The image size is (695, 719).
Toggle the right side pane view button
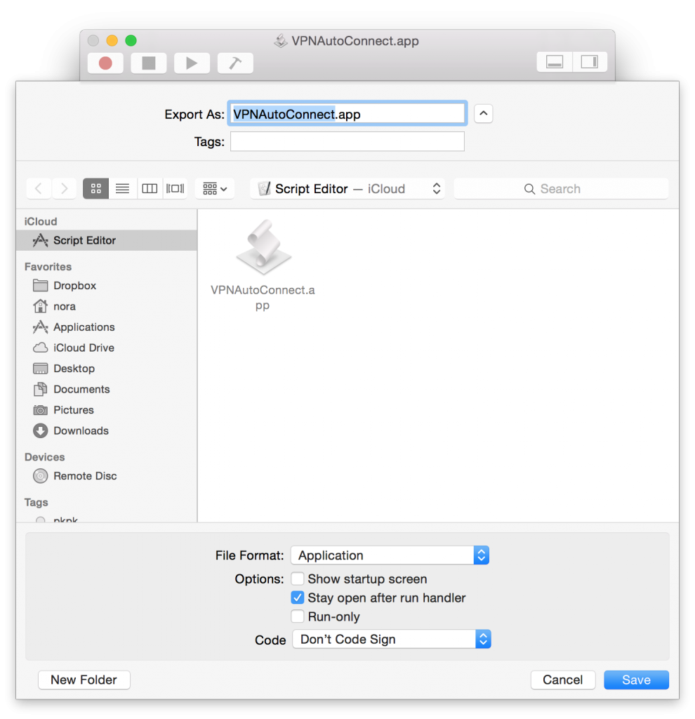point(590,62)
